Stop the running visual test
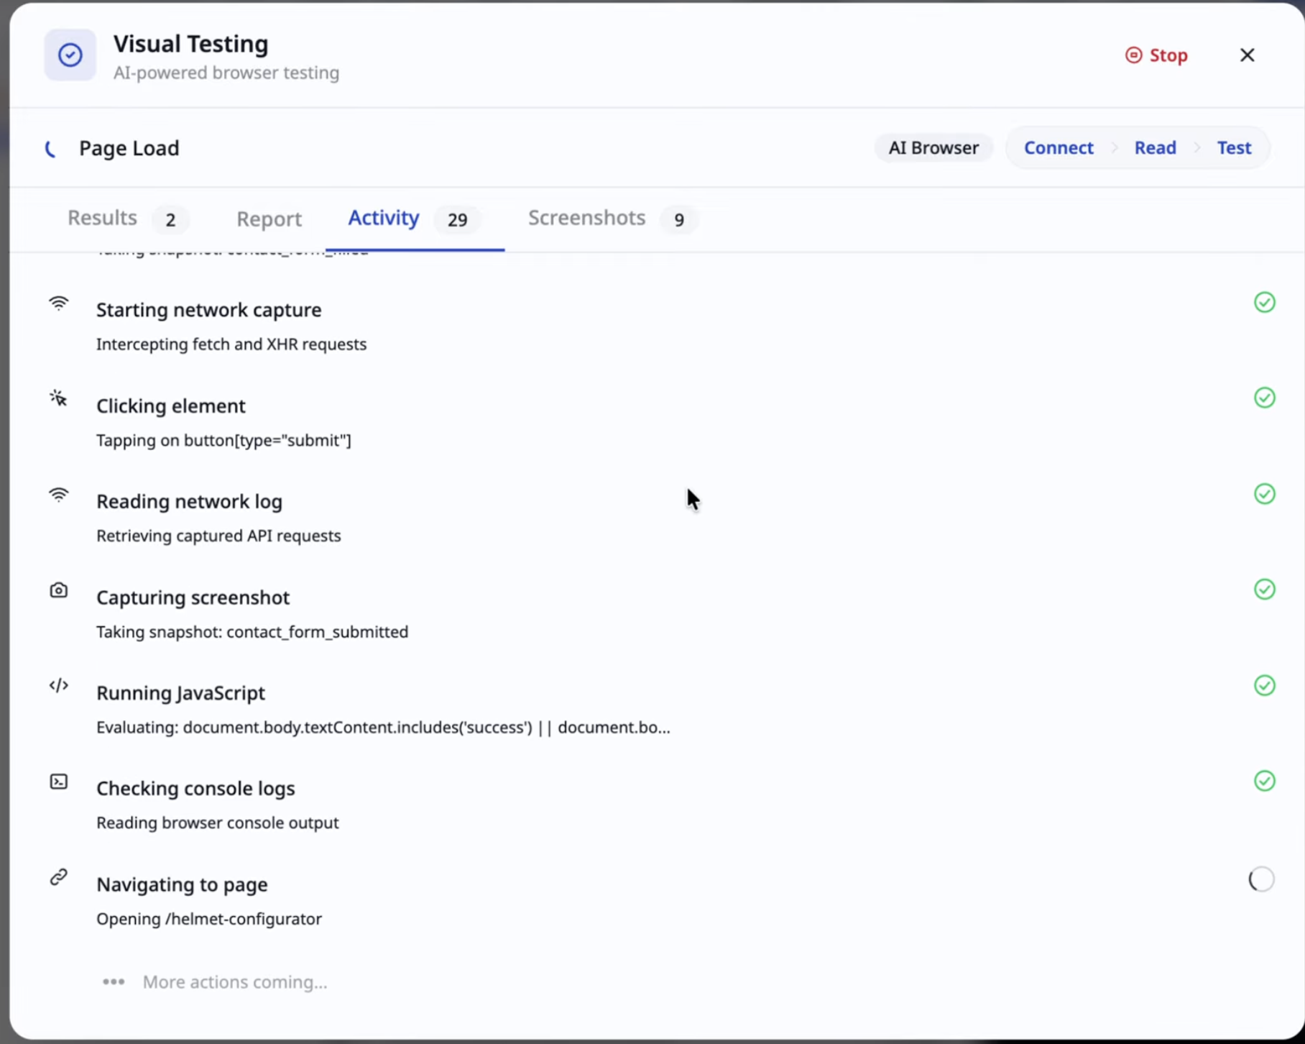This screenshot has height=1044, width=1305. pyautogui.click(x=1156, y=55)
